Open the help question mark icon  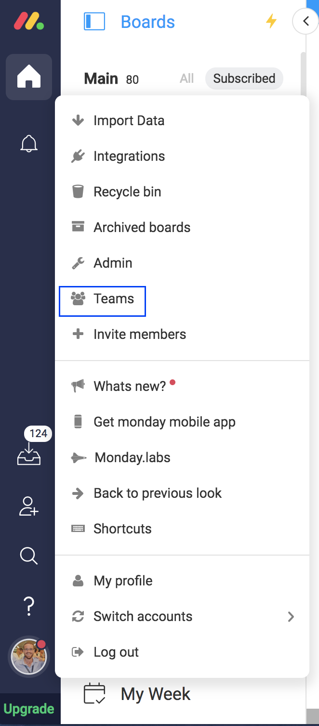(29, 606)
